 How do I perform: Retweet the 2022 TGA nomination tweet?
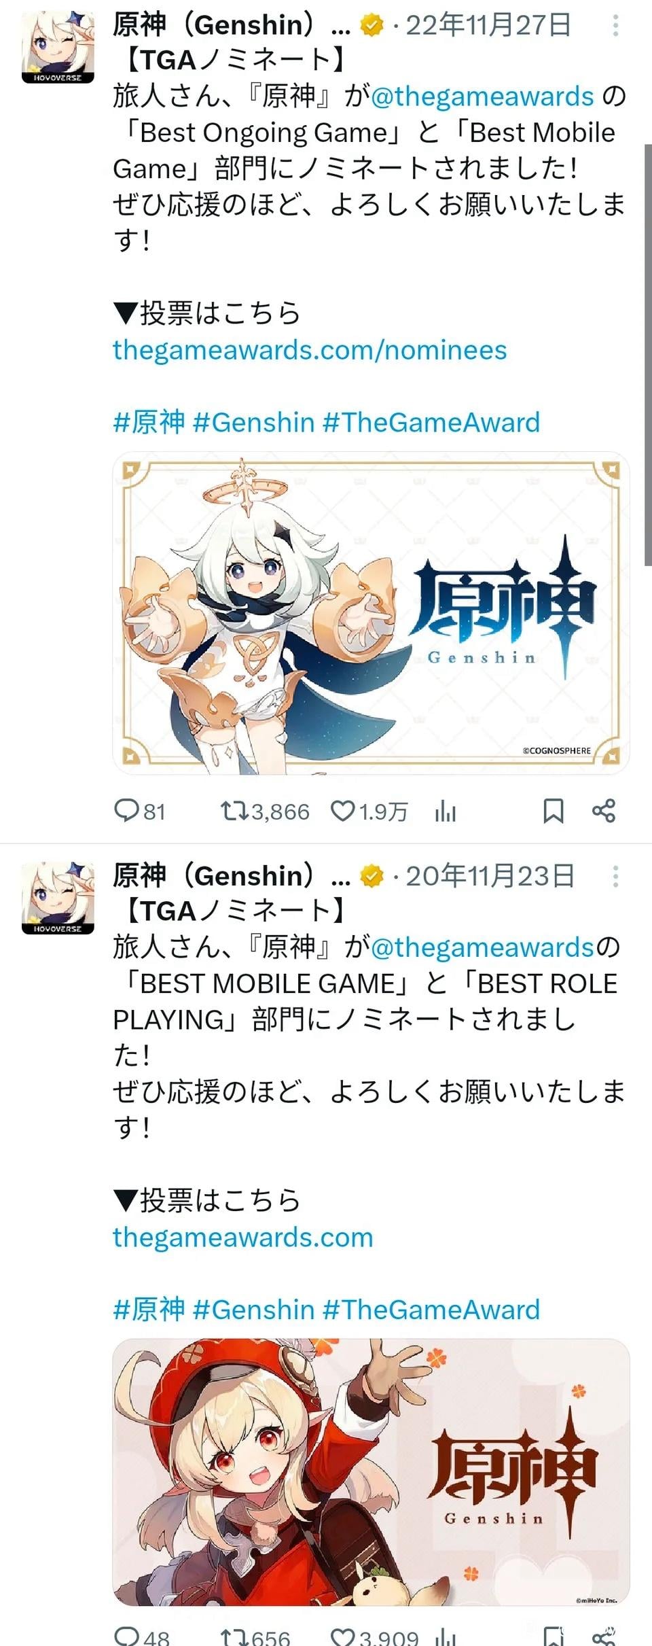234,810
